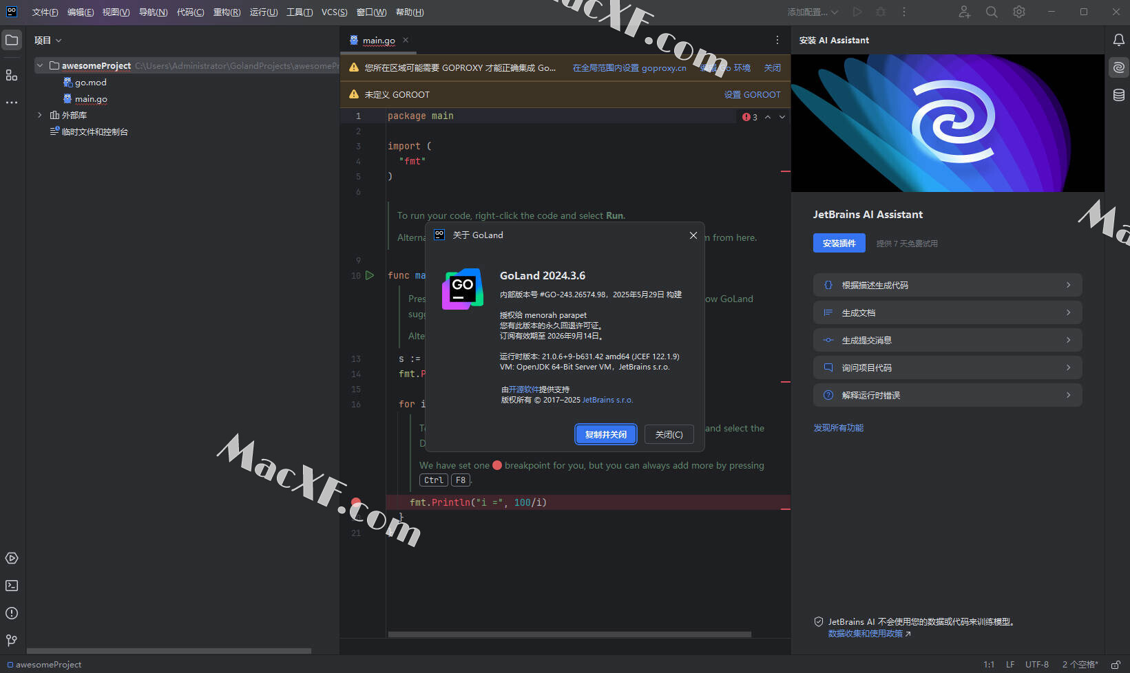Open the Project view dropdown
The width and height of the screenshot is (1130, 673).
pos(48,40)
